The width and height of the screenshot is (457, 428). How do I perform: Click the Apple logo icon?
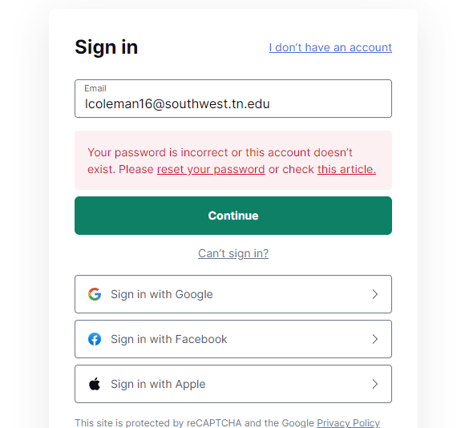tap(95, 383)
